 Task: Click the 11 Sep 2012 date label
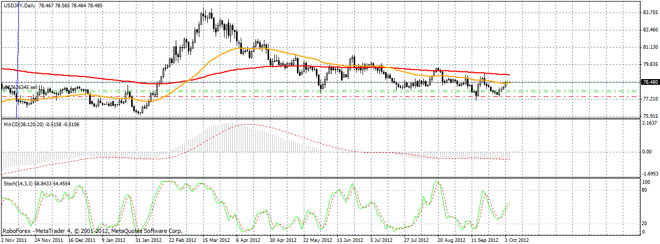(x=485, y=240)
